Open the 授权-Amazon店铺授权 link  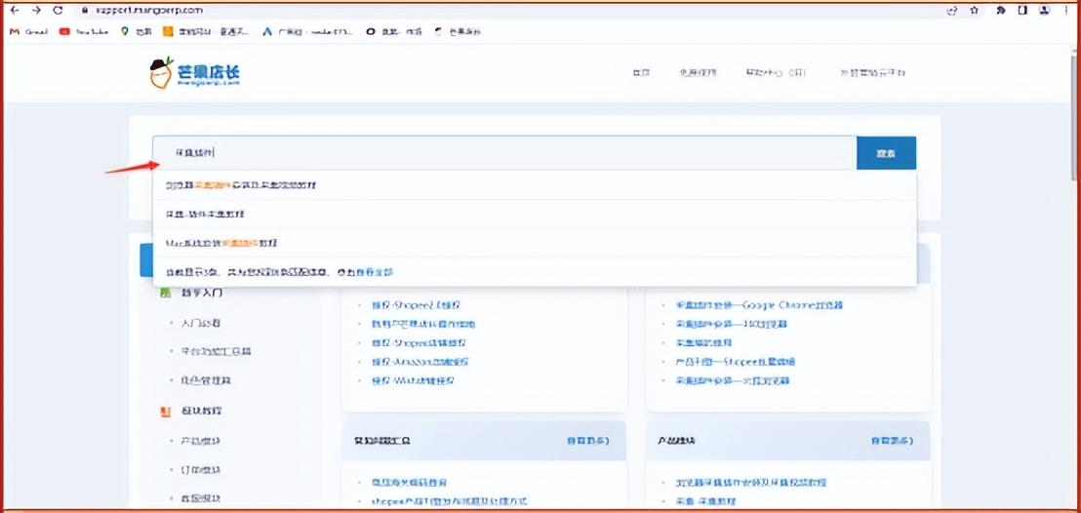(x=420, y=362)
